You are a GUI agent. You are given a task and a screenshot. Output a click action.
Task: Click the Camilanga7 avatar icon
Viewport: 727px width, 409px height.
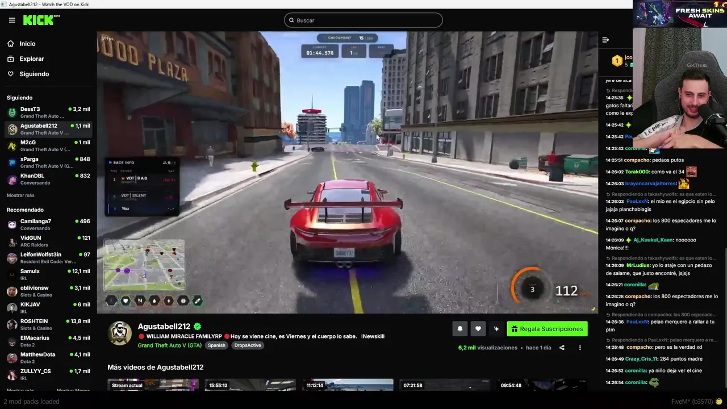click(12, 224)
